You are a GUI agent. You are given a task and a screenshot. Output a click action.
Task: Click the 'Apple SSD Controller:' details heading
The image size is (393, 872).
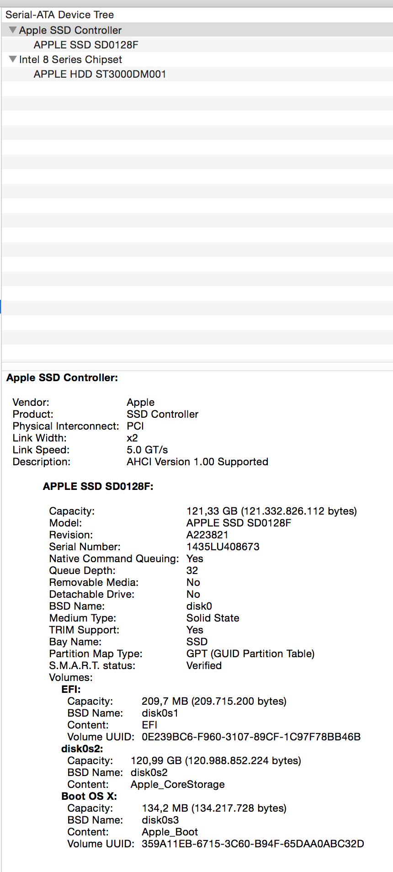pyautogui.click(x=62, y=378)
